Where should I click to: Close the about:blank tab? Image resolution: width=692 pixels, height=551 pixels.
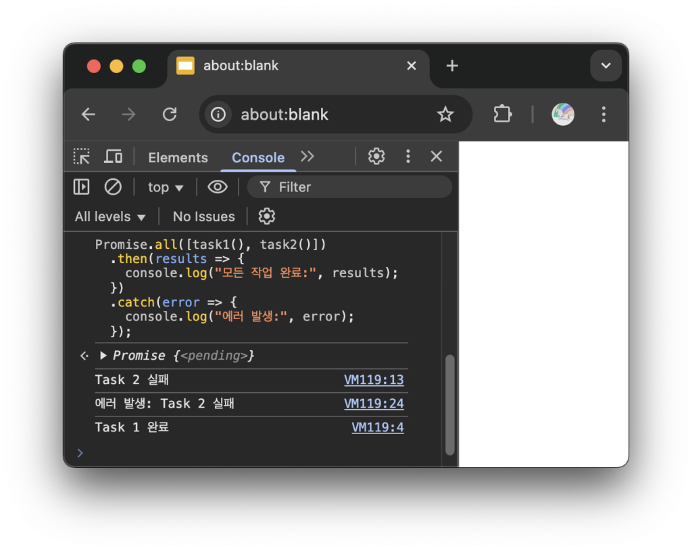click(412, 66)
